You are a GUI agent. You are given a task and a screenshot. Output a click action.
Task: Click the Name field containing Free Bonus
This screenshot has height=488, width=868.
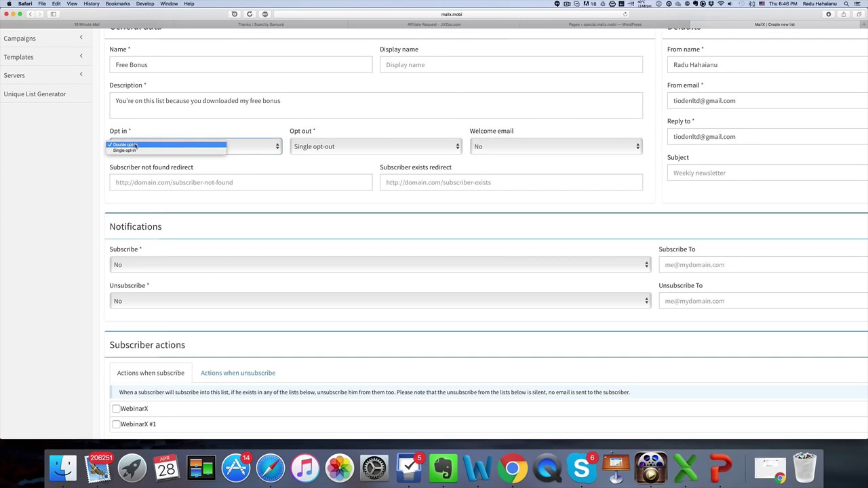(241, 65)
